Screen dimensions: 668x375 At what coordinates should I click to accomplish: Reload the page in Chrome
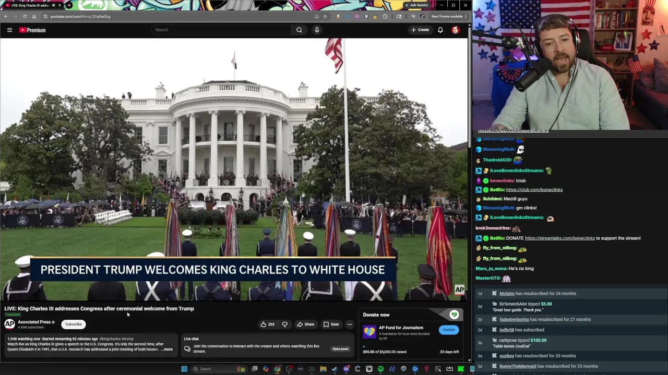[25, 16]
